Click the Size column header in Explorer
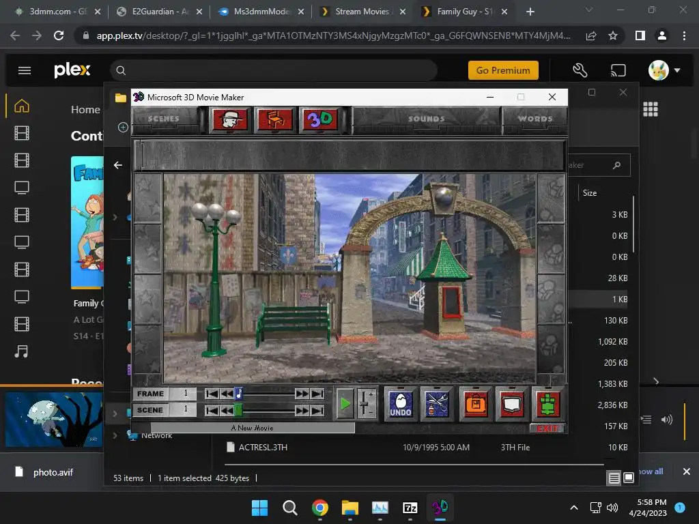 point(589,193)
